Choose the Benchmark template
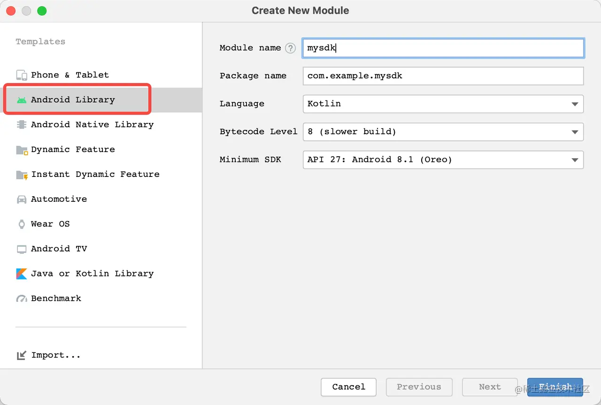 56,298
